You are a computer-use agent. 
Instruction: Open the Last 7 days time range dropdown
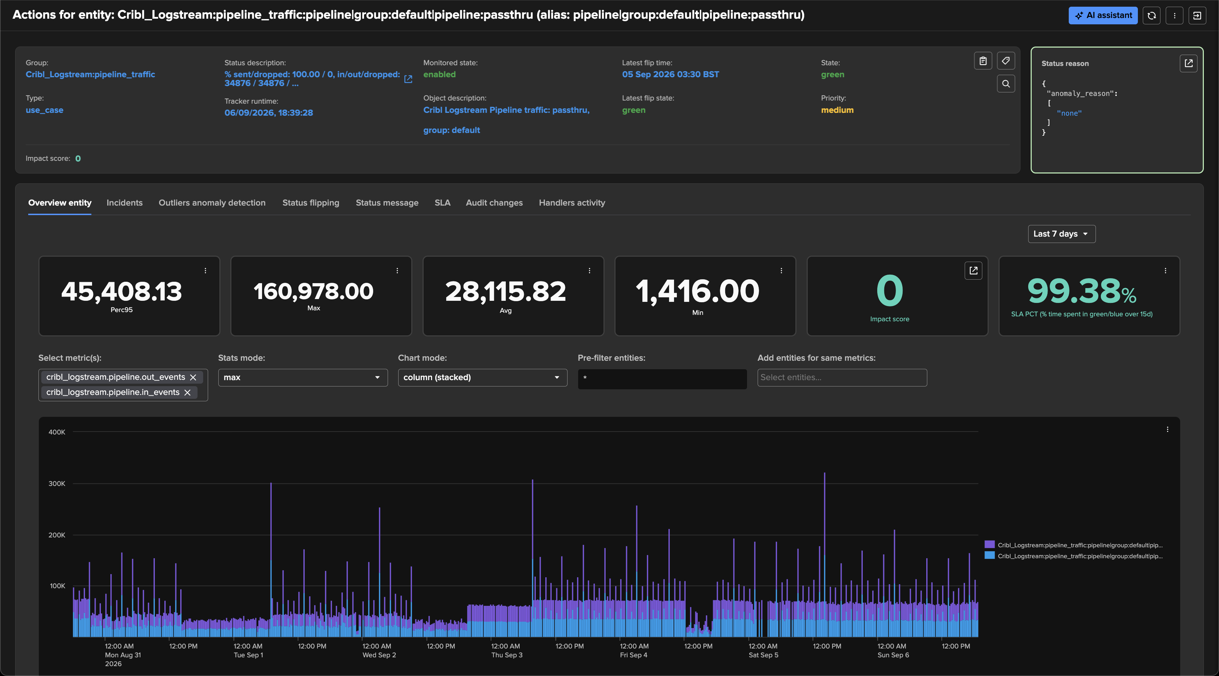[x=1061, y=234]
